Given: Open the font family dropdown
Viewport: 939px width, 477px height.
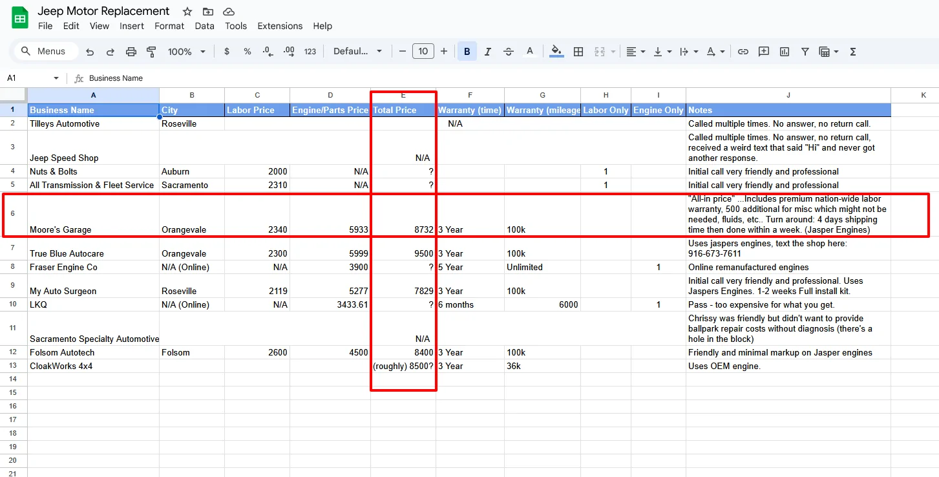Looking at the screenshot, I should click(358, 52).
